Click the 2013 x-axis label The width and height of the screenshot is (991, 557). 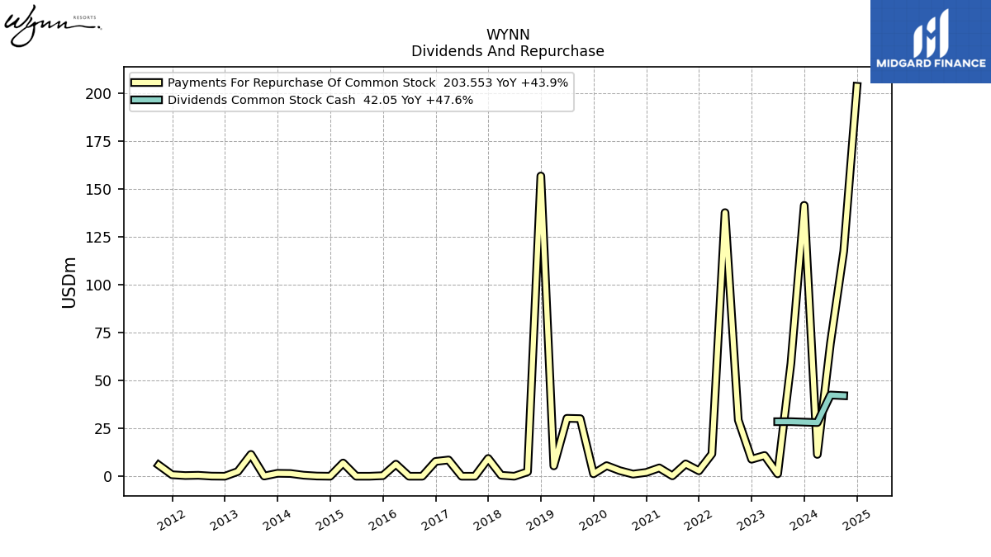[223, 520]
